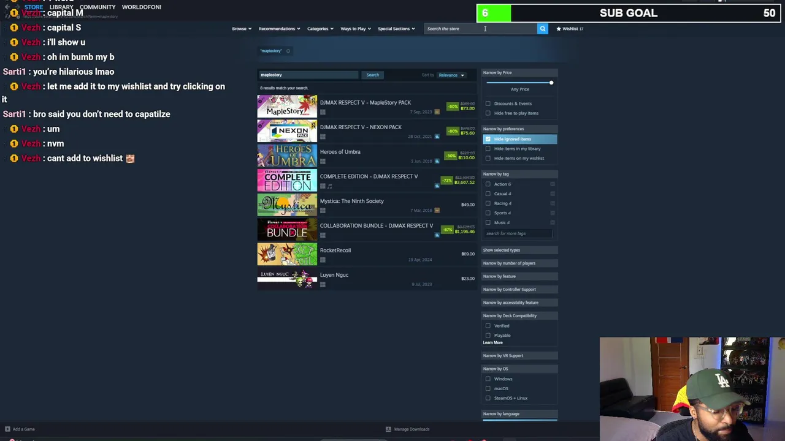Image resolution: width=785 pixels, height=441 pixels.
Task: Open the Learn More link under Deck Compatibility
Action: click(x=492, y=342)
